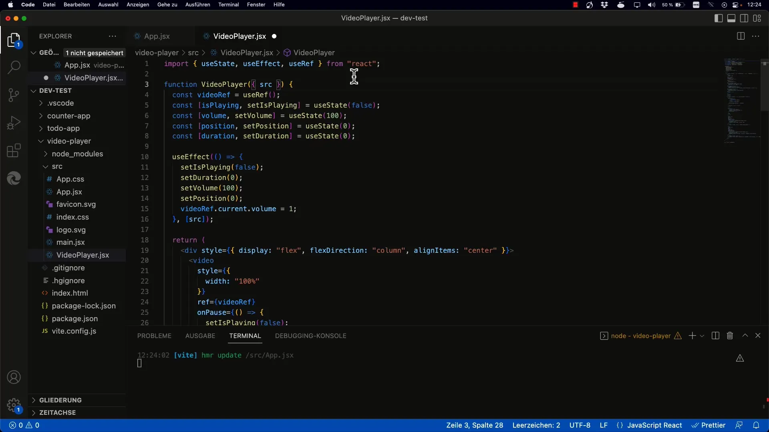Open notifications bell in status bar
The image size is (769, 432).
756,425
